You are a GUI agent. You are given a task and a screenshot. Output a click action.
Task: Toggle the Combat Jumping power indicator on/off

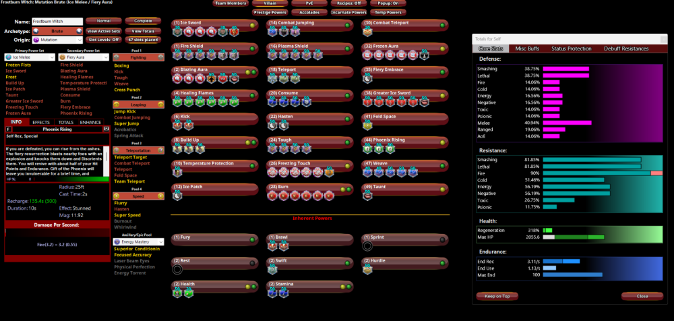tap(347, 24)
